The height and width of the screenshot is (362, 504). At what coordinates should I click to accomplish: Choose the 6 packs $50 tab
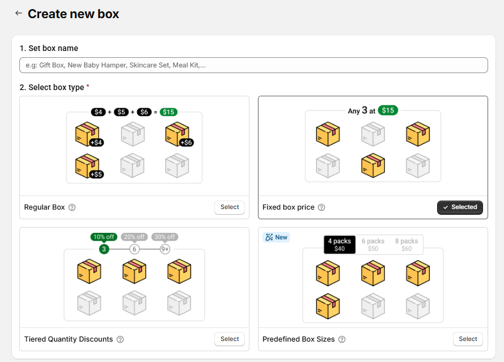click(x=373, y=245)
